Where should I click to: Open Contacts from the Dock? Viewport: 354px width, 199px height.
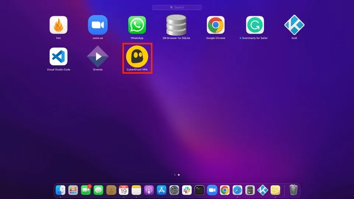tap(111, 190)
